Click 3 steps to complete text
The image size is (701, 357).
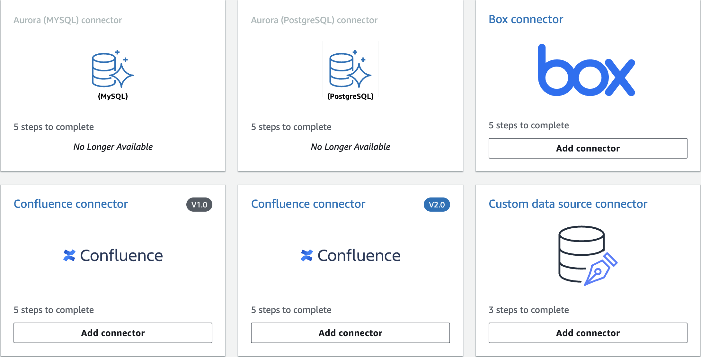click(528, 310)
